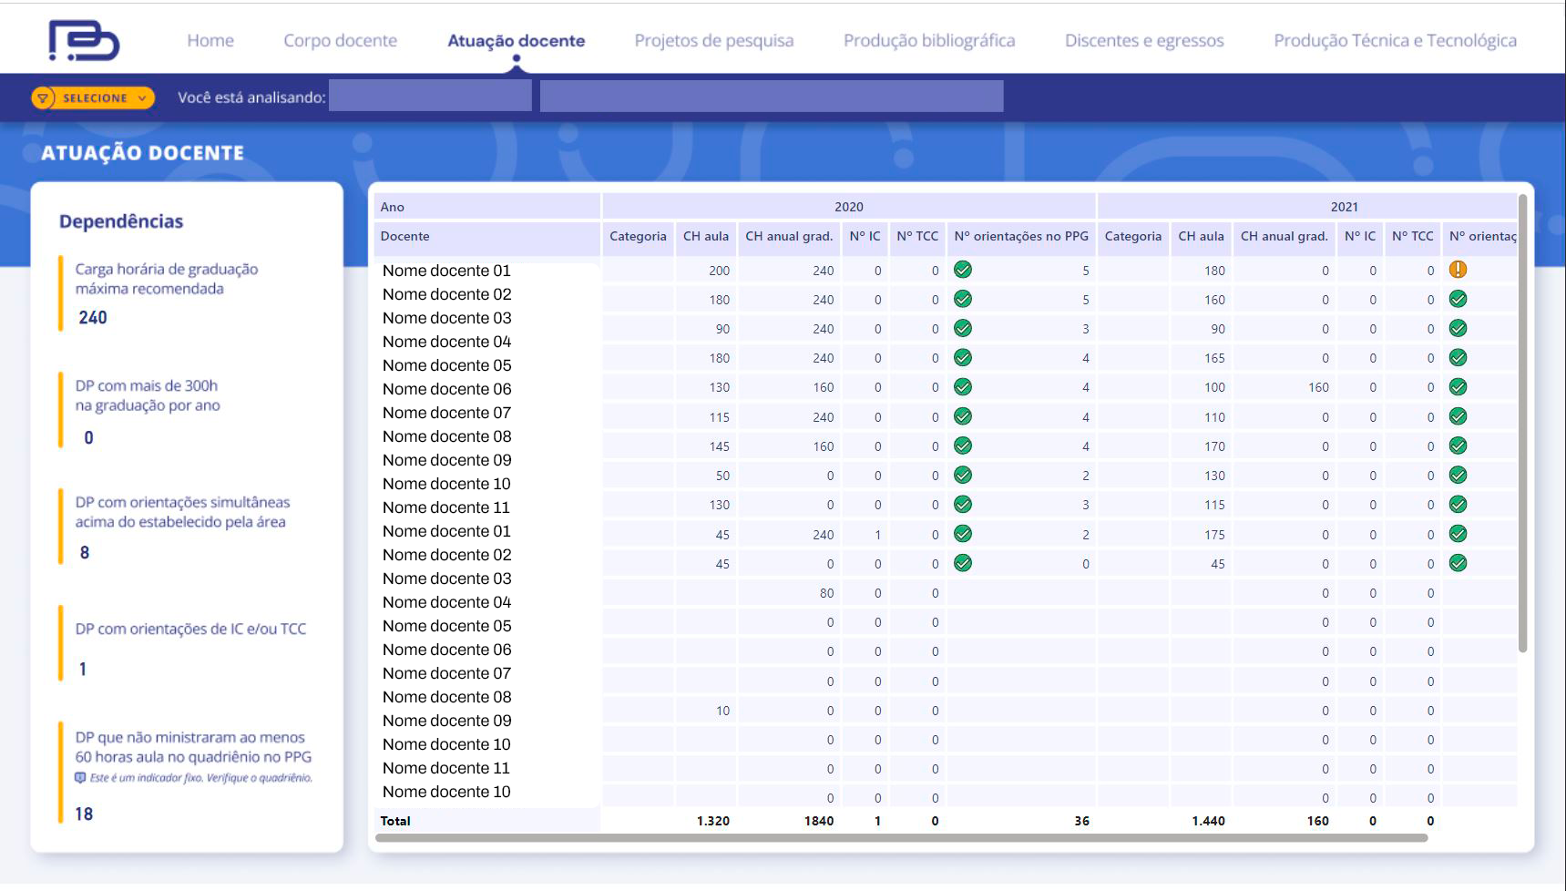This screenshot has height=891, width=1566.
Task: Click the 2021 CH aula total 1.440
Action: [x=1209, y=821]
